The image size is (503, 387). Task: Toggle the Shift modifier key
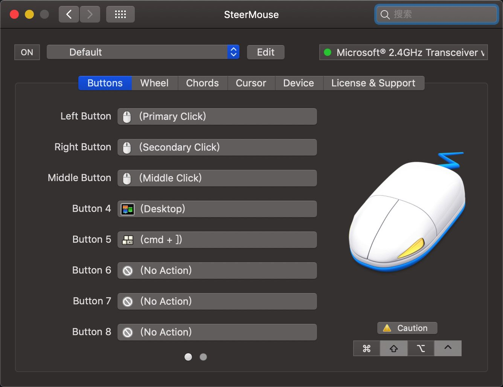click(394, 348)
